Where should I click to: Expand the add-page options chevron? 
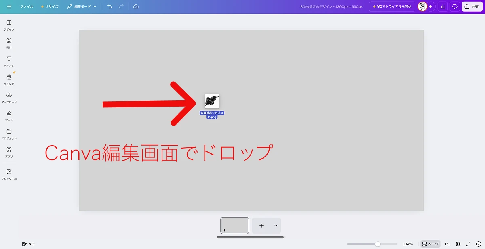coord(276,226)
